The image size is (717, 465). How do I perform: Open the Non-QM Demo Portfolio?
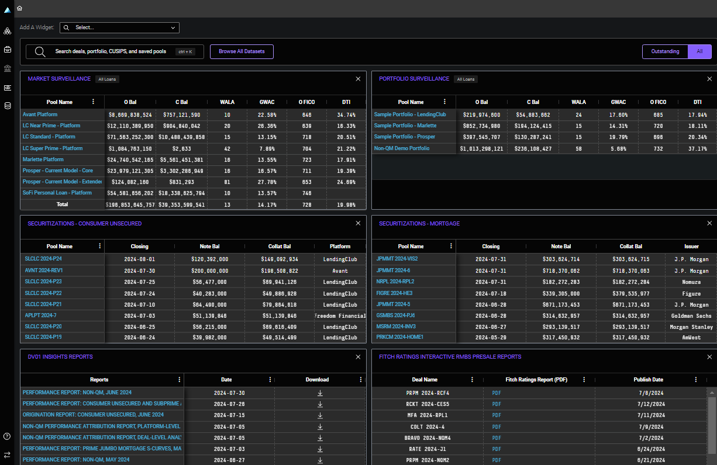coord(401,148)
